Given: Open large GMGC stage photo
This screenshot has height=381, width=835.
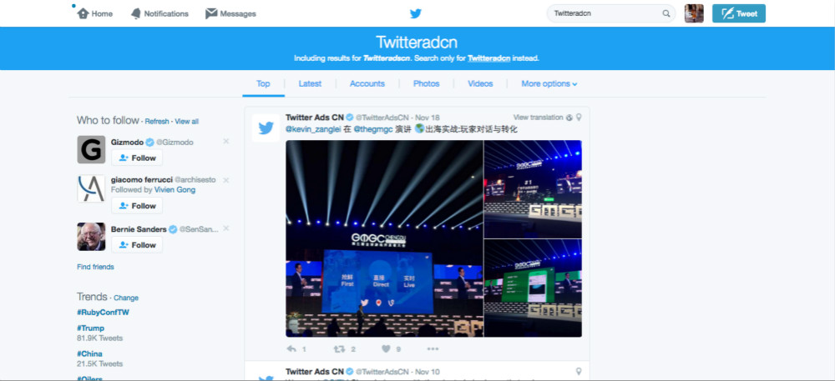Looking at the screenshot, I should (x=384, y=238).
